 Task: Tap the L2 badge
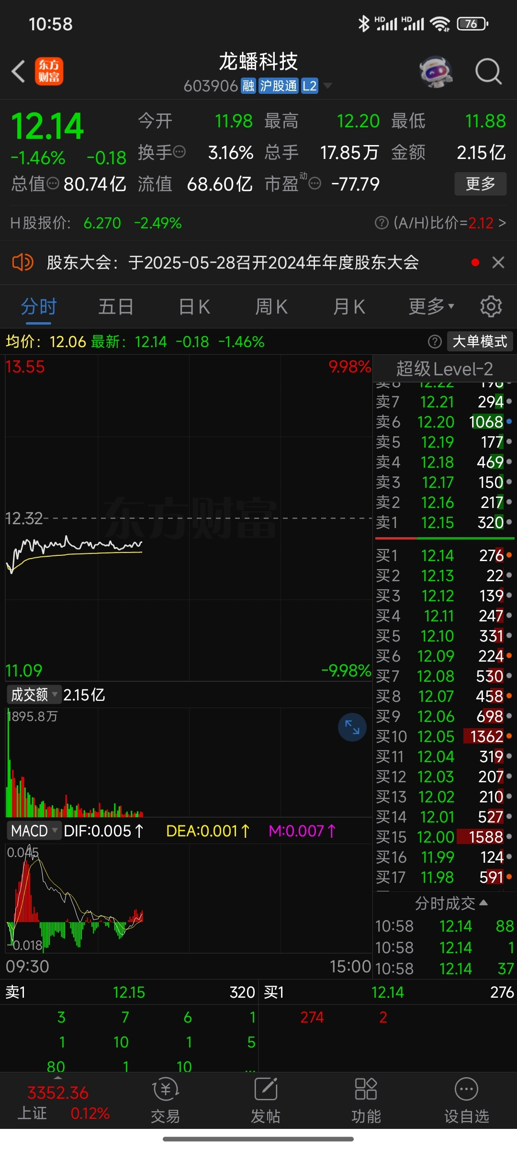[x=310, y=86]
